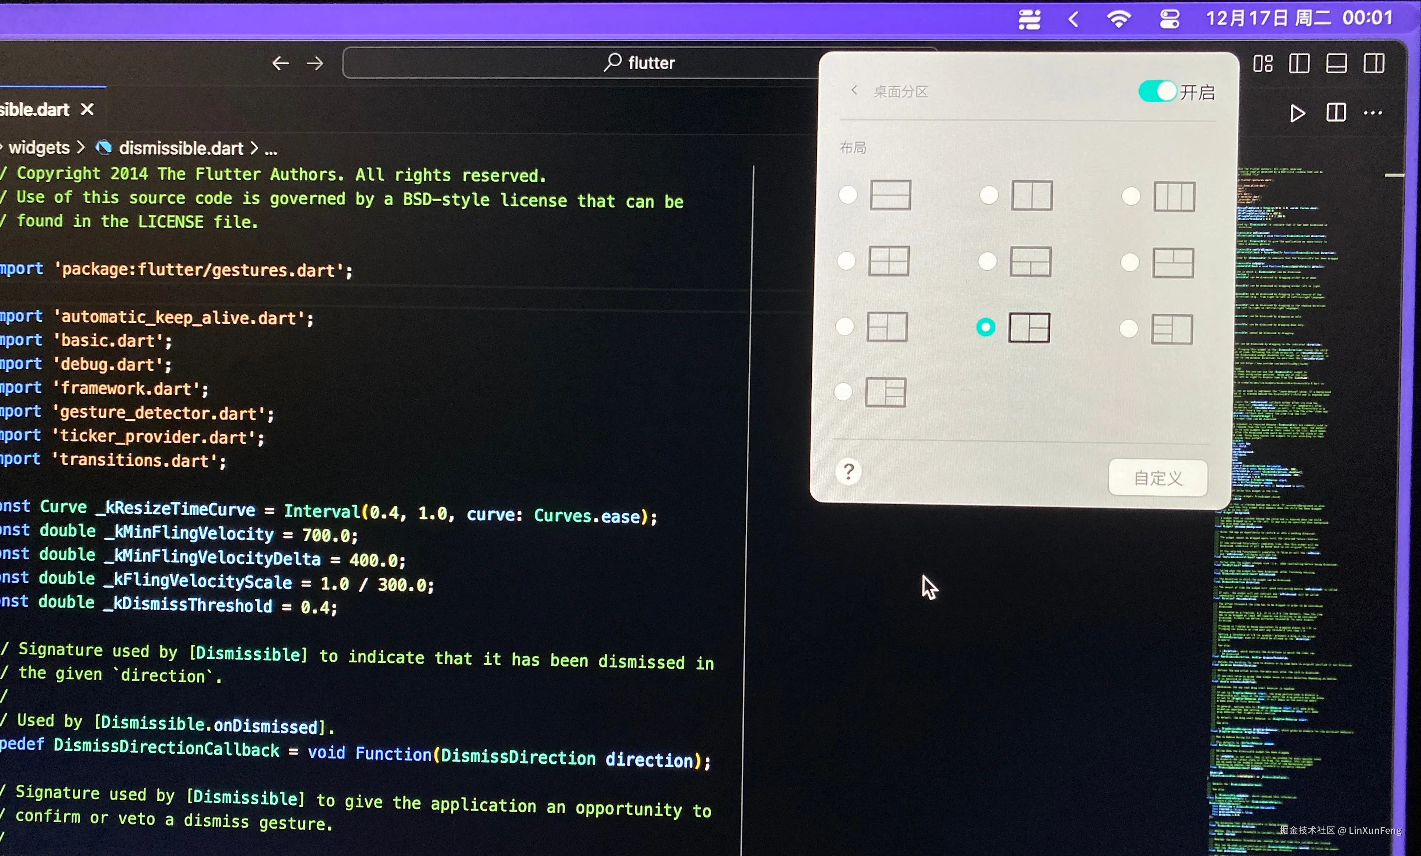Open the Wi-Fi menu bar icon

point(1118,19)
